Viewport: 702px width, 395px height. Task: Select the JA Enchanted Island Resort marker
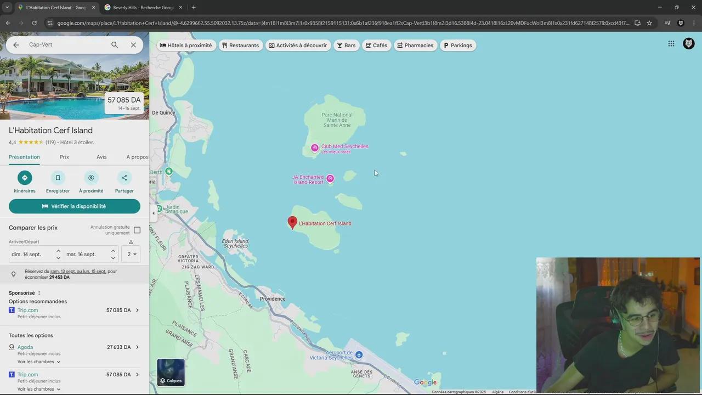point(330,178)
